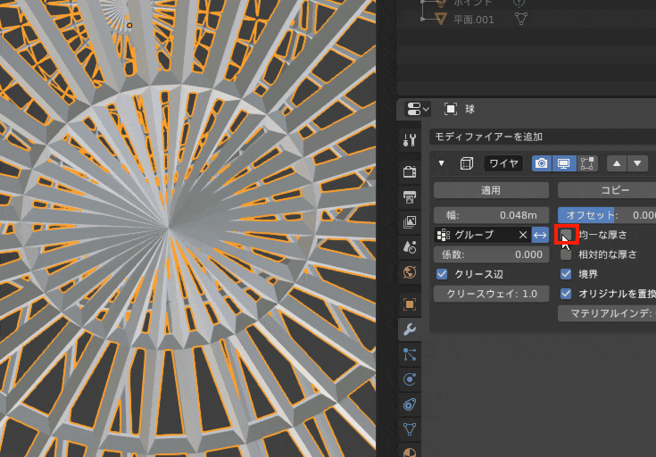Open the properties editor type dropdown
The height and width of the screenshot is (457, 656).
[418, 109]
